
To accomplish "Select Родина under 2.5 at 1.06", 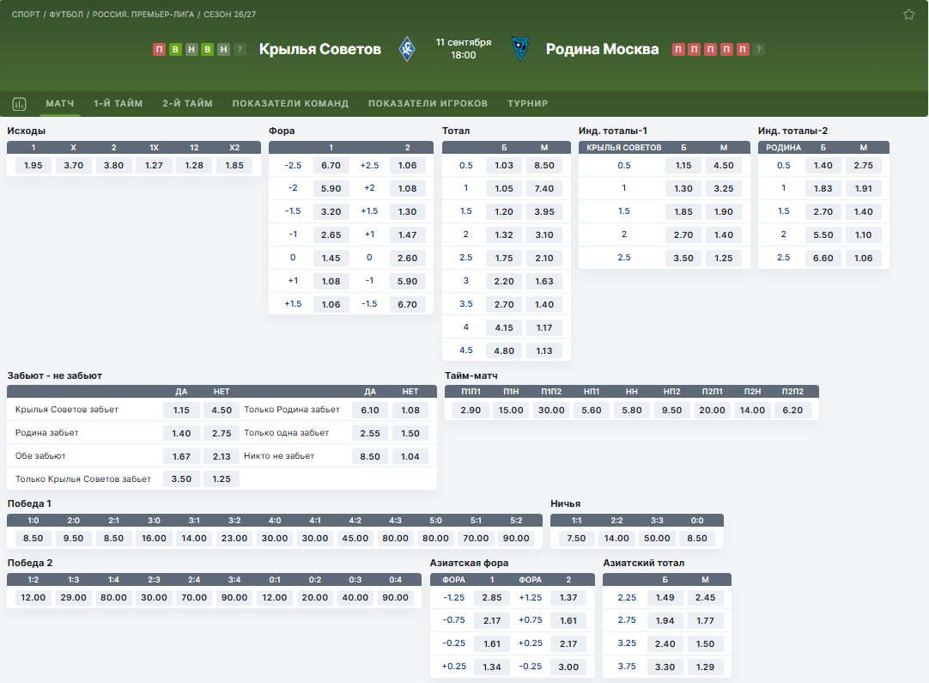I will coord(863,258).
